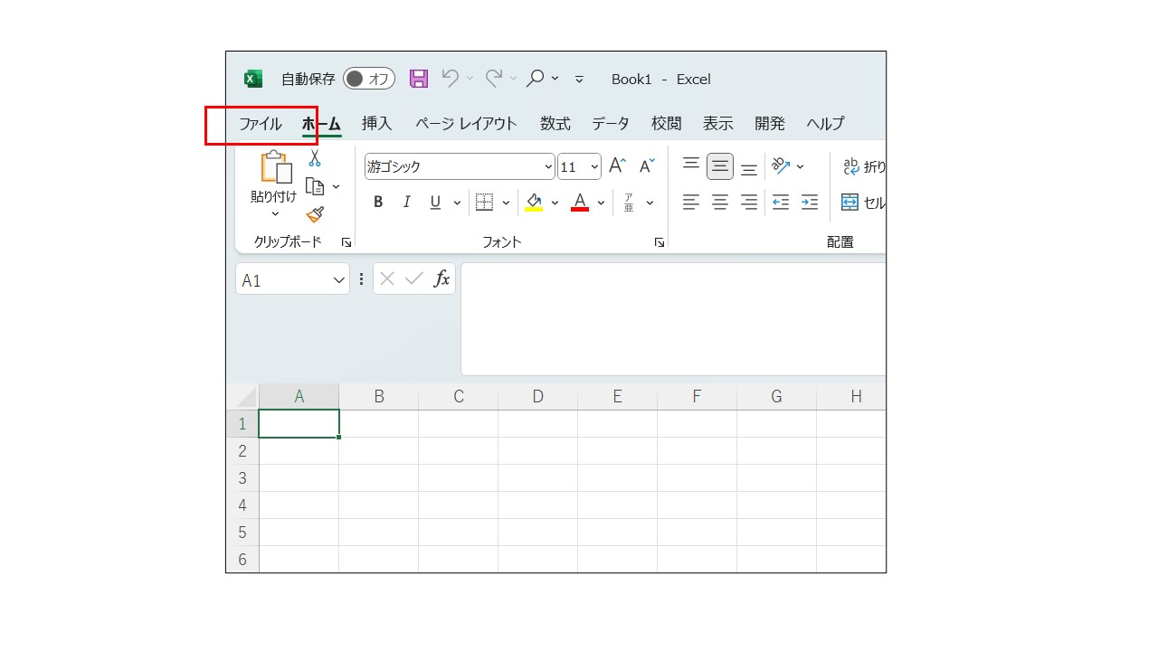Screen dimensions: 1158x651
Task: Open the フォント dialog launcher
Action: point(660,242)
